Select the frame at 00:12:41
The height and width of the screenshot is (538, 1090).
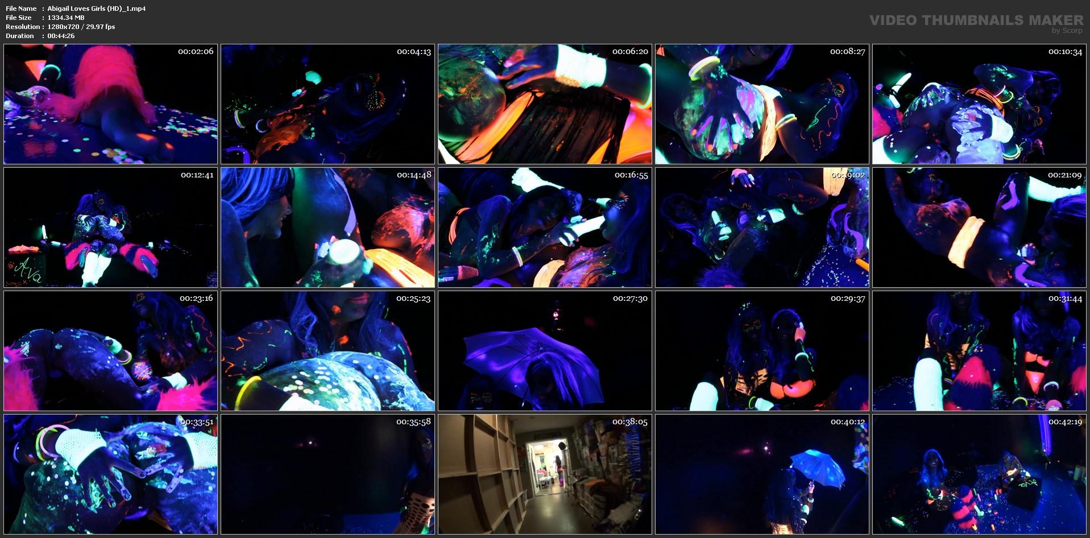coord(110,227)
